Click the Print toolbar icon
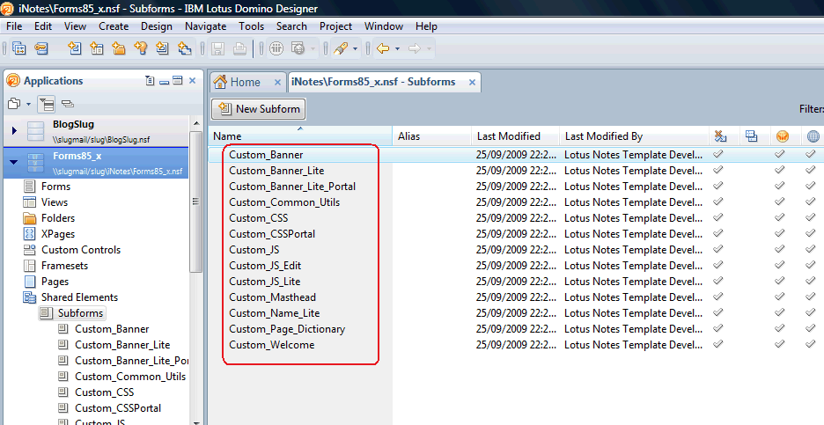The image size is (824, 425). click(x=239, y=49)
